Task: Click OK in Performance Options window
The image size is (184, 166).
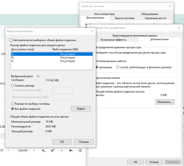Action: 136,162
